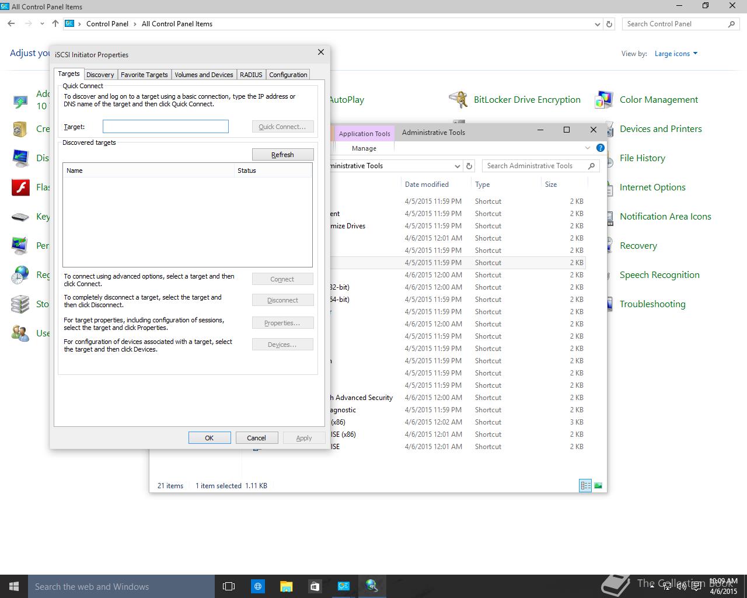747x598 pixels.
Task: Click the Personalization monitor icon
Action: pyautogui.click(x=20, y=246)
